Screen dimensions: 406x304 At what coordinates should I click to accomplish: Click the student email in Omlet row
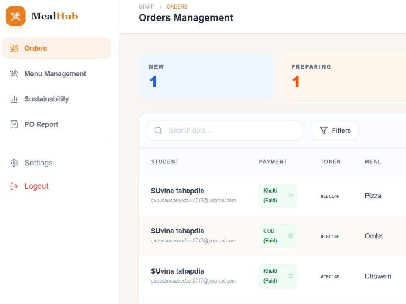pos(193,240)
